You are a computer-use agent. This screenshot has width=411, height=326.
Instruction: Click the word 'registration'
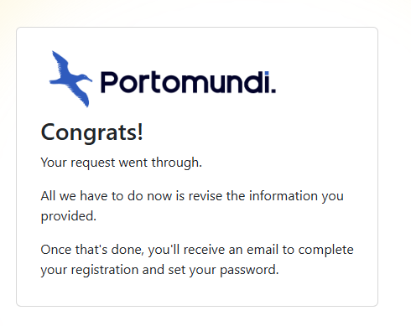(104, 271)
